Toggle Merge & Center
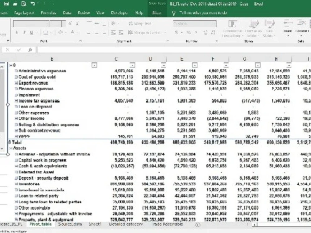 tap(144, 33)
